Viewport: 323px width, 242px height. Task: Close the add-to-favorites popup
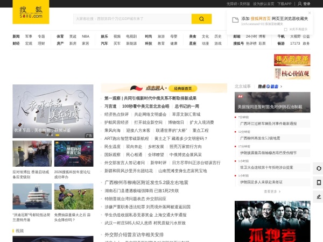coord(310,13)
